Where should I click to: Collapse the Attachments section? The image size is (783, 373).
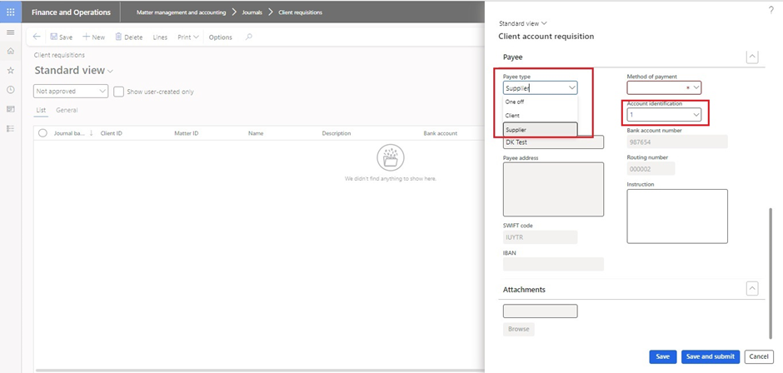click(x=751, y=289)
